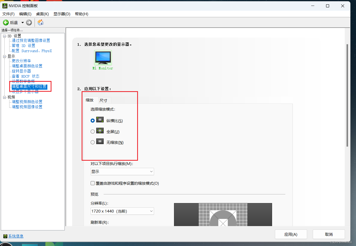Select 纵横比(S) radio button
This screenshot has width=356, height=246.
93,120
